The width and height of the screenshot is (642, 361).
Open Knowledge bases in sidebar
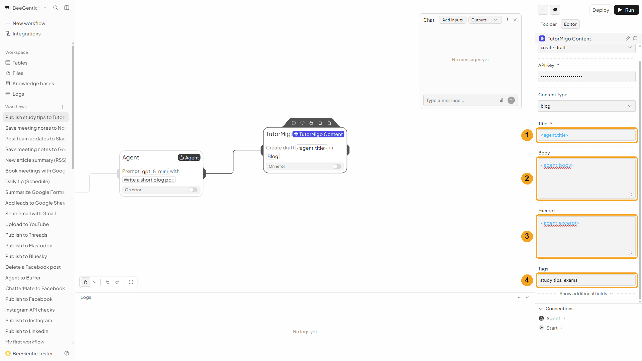click(x=33, y=84)
